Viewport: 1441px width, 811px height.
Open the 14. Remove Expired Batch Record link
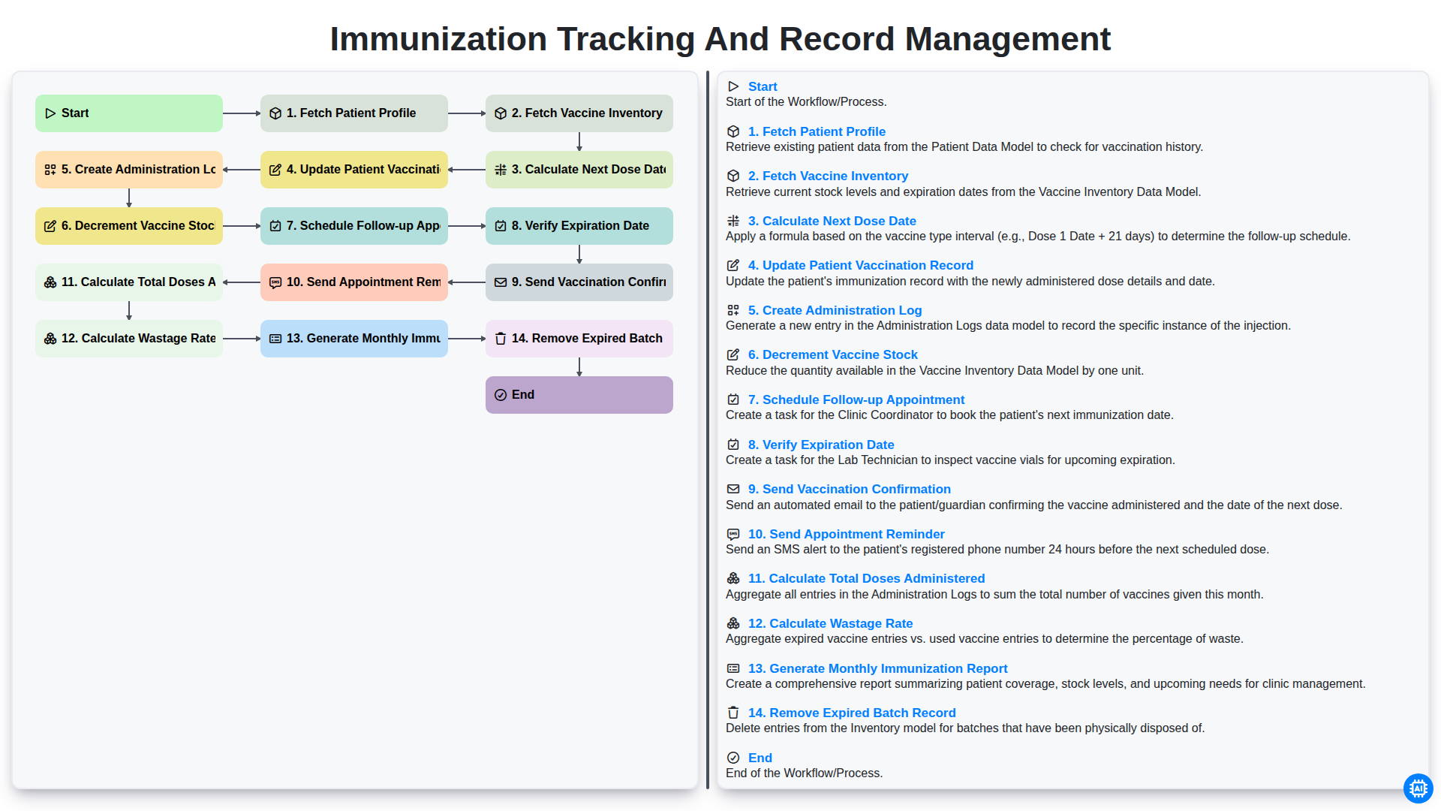pyautogui.click(x=852, y=713)
